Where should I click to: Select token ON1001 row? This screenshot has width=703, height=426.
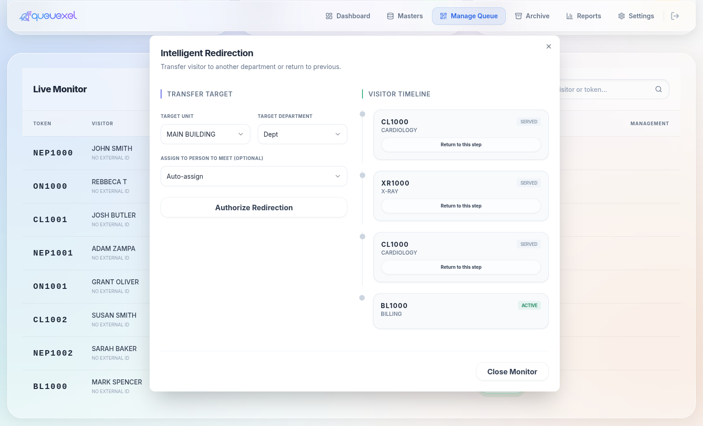[50, 287]
